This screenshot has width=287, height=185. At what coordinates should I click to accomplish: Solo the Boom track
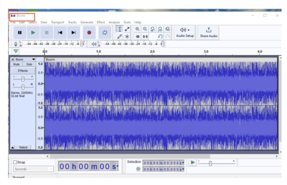tap(29, 64)
